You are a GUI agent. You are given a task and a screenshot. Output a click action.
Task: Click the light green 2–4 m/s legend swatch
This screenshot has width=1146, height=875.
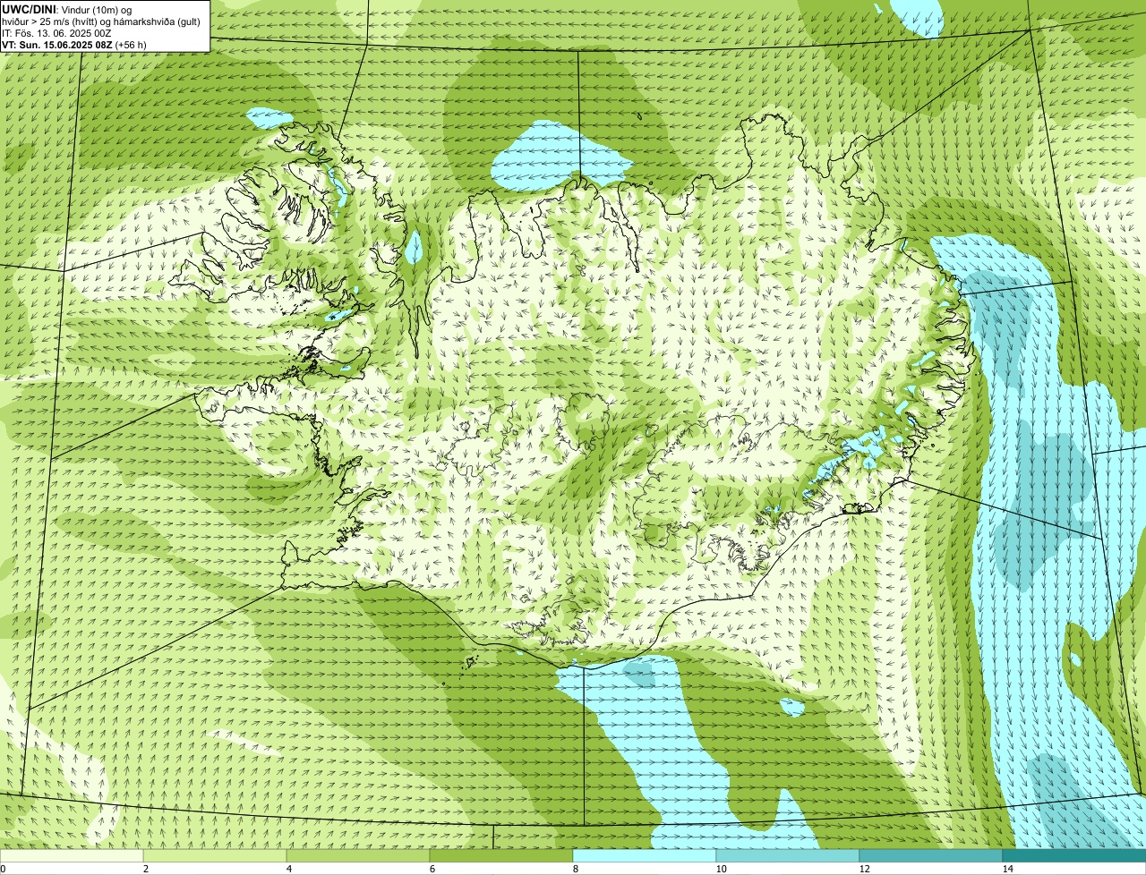coord(215,855)
